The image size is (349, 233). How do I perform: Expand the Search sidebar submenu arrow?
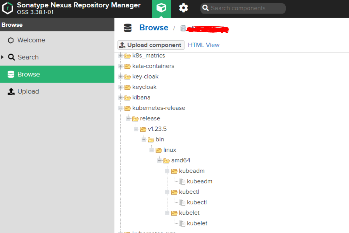2,57
